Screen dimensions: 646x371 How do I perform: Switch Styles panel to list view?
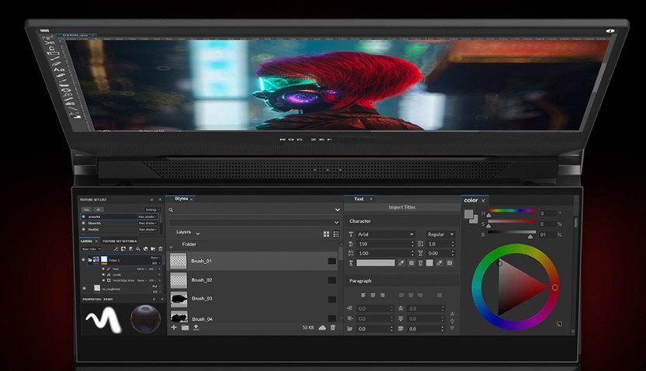tap(336, 234)
